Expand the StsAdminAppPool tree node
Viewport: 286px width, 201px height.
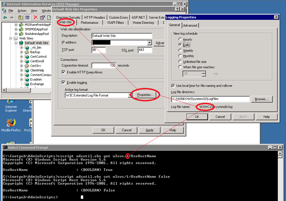coord(16,34)
